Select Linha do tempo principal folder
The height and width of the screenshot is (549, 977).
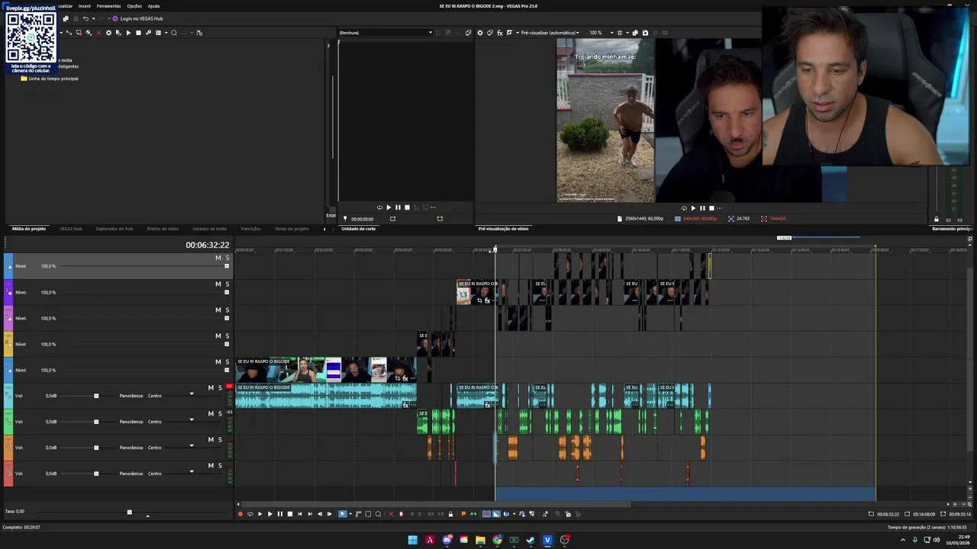(50, 79)
